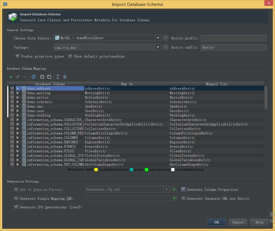Click the Cancel button
This screenshot has width=275, height=231.
238,222
